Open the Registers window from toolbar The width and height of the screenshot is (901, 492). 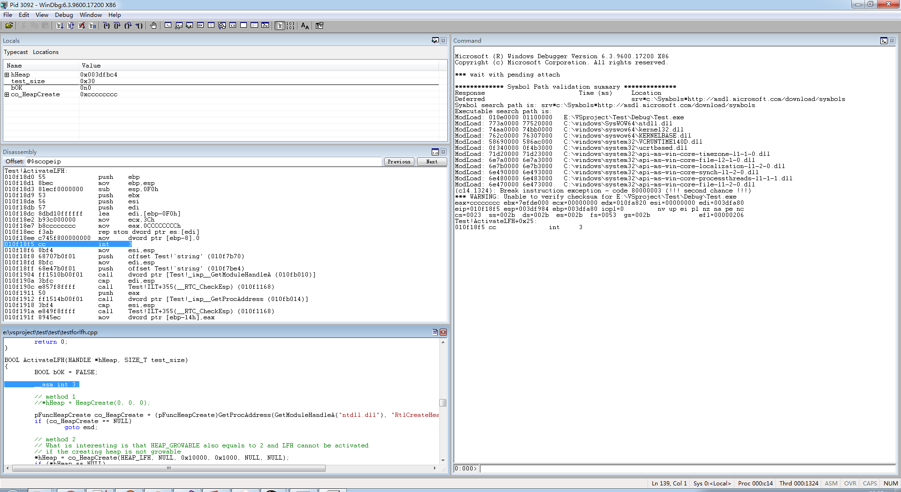click(200, 25)
